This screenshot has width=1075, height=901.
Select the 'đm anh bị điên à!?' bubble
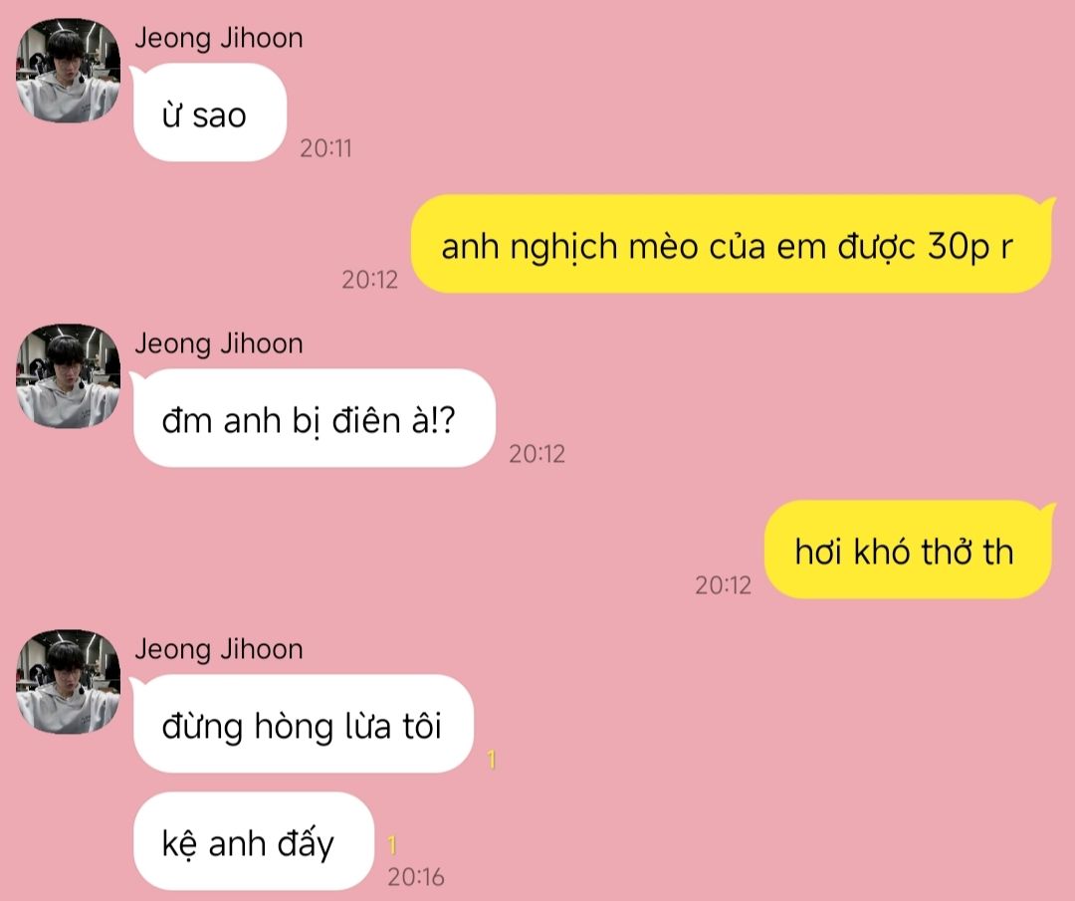(314, 418)
